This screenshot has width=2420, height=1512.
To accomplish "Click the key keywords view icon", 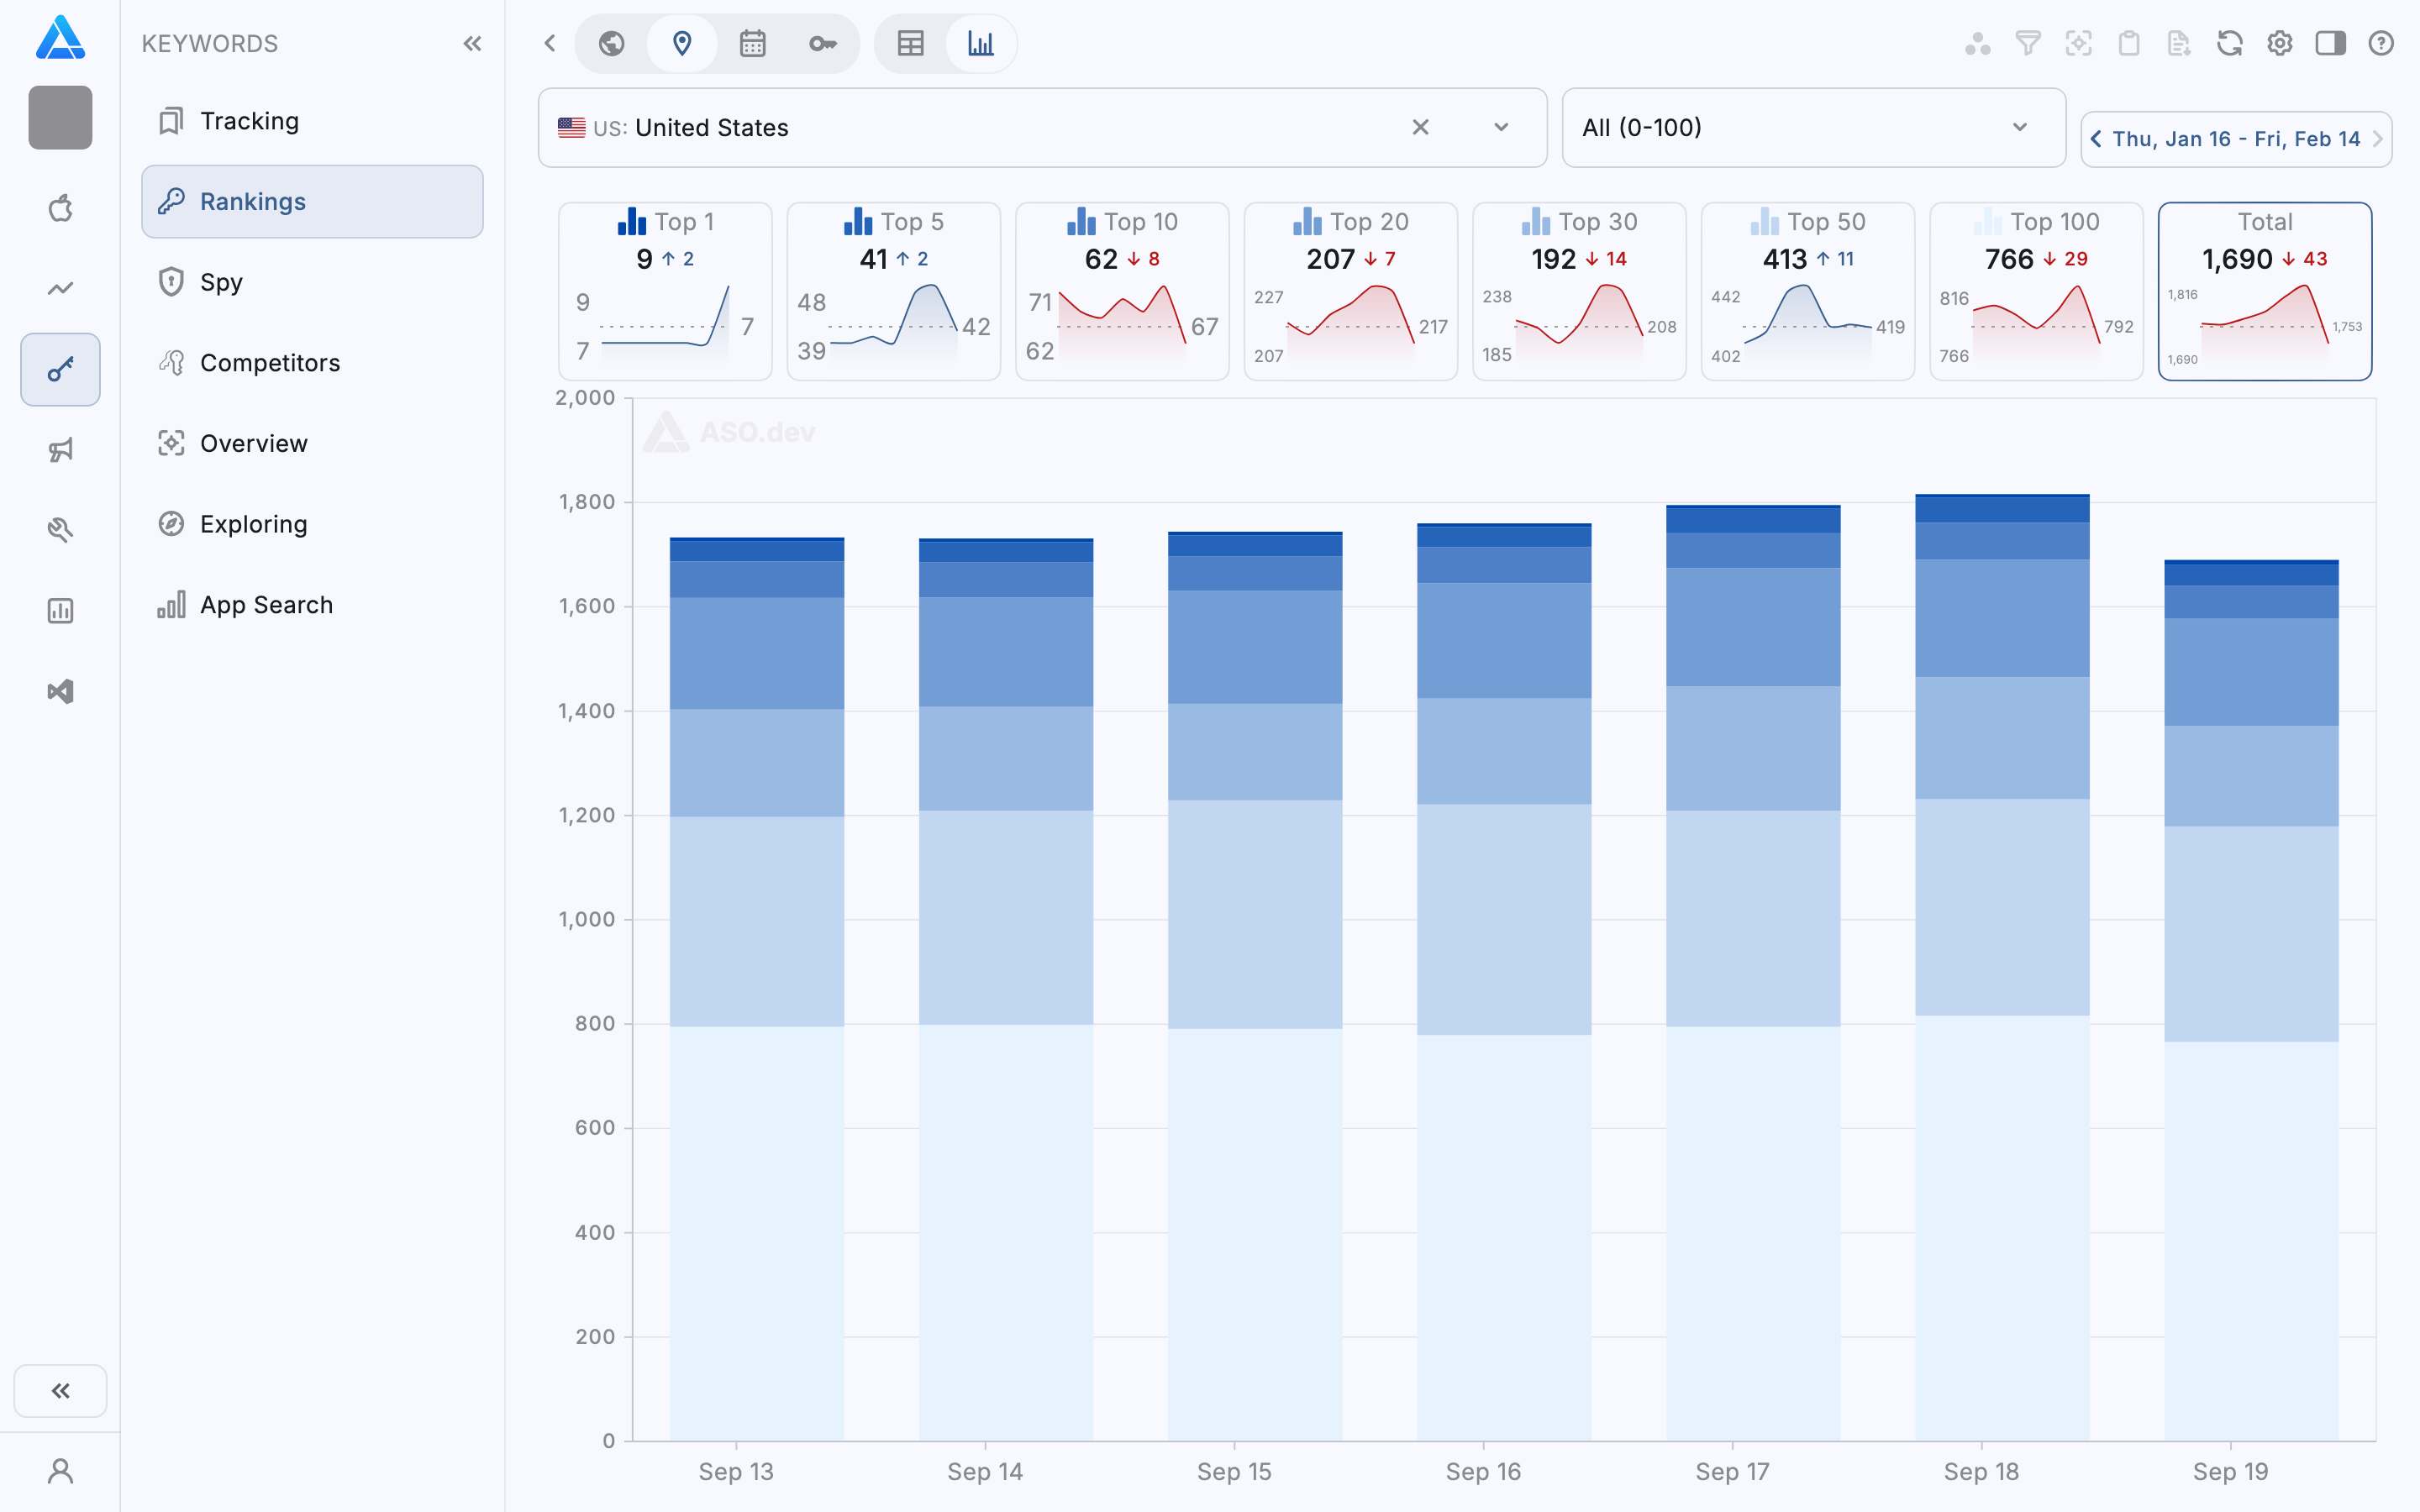I will (x=822, y=43).
